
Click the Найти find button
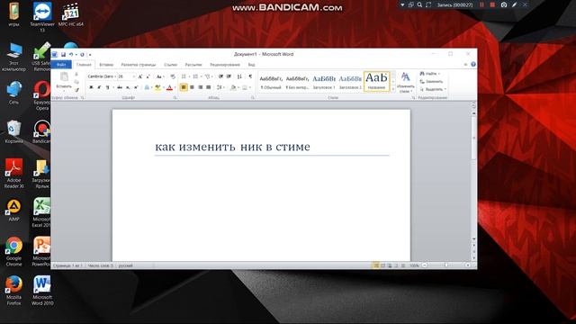(430, 74)
